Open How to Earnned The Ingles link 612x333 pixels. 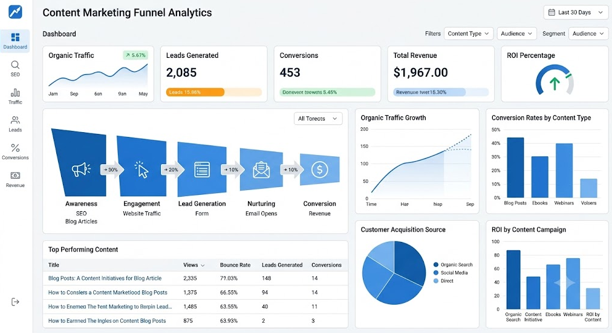107,320
